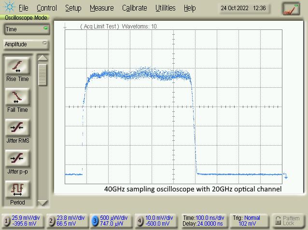Open the Measure menu

[x=101, y=8]
